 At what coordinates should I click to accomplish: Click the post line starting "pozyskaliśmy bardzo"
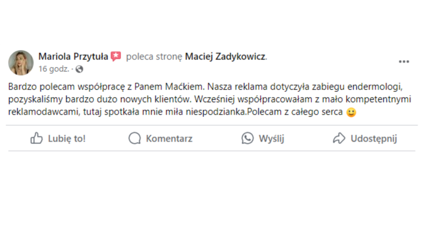210,99
